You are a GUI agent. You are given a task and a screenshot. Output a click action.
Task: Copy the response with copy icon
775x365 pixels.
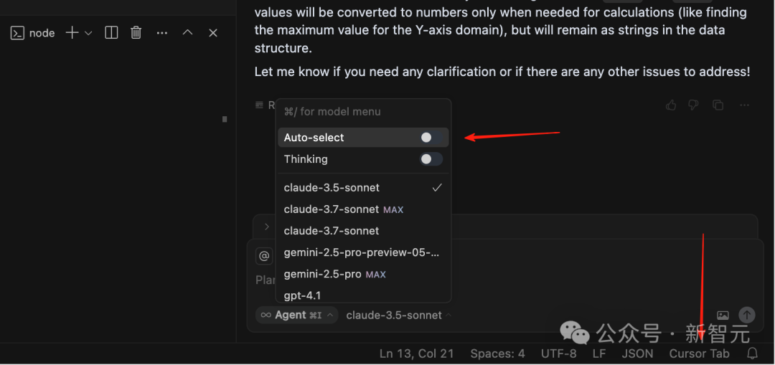(718, 105)
